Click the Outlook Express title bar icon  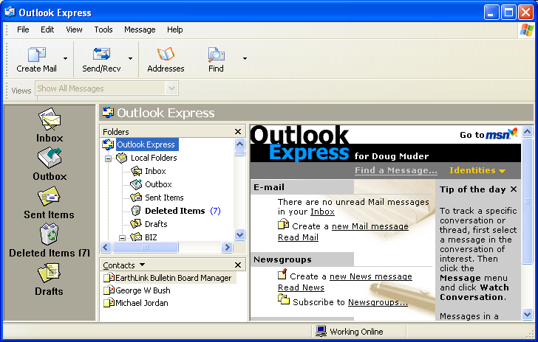click(10, 12)
